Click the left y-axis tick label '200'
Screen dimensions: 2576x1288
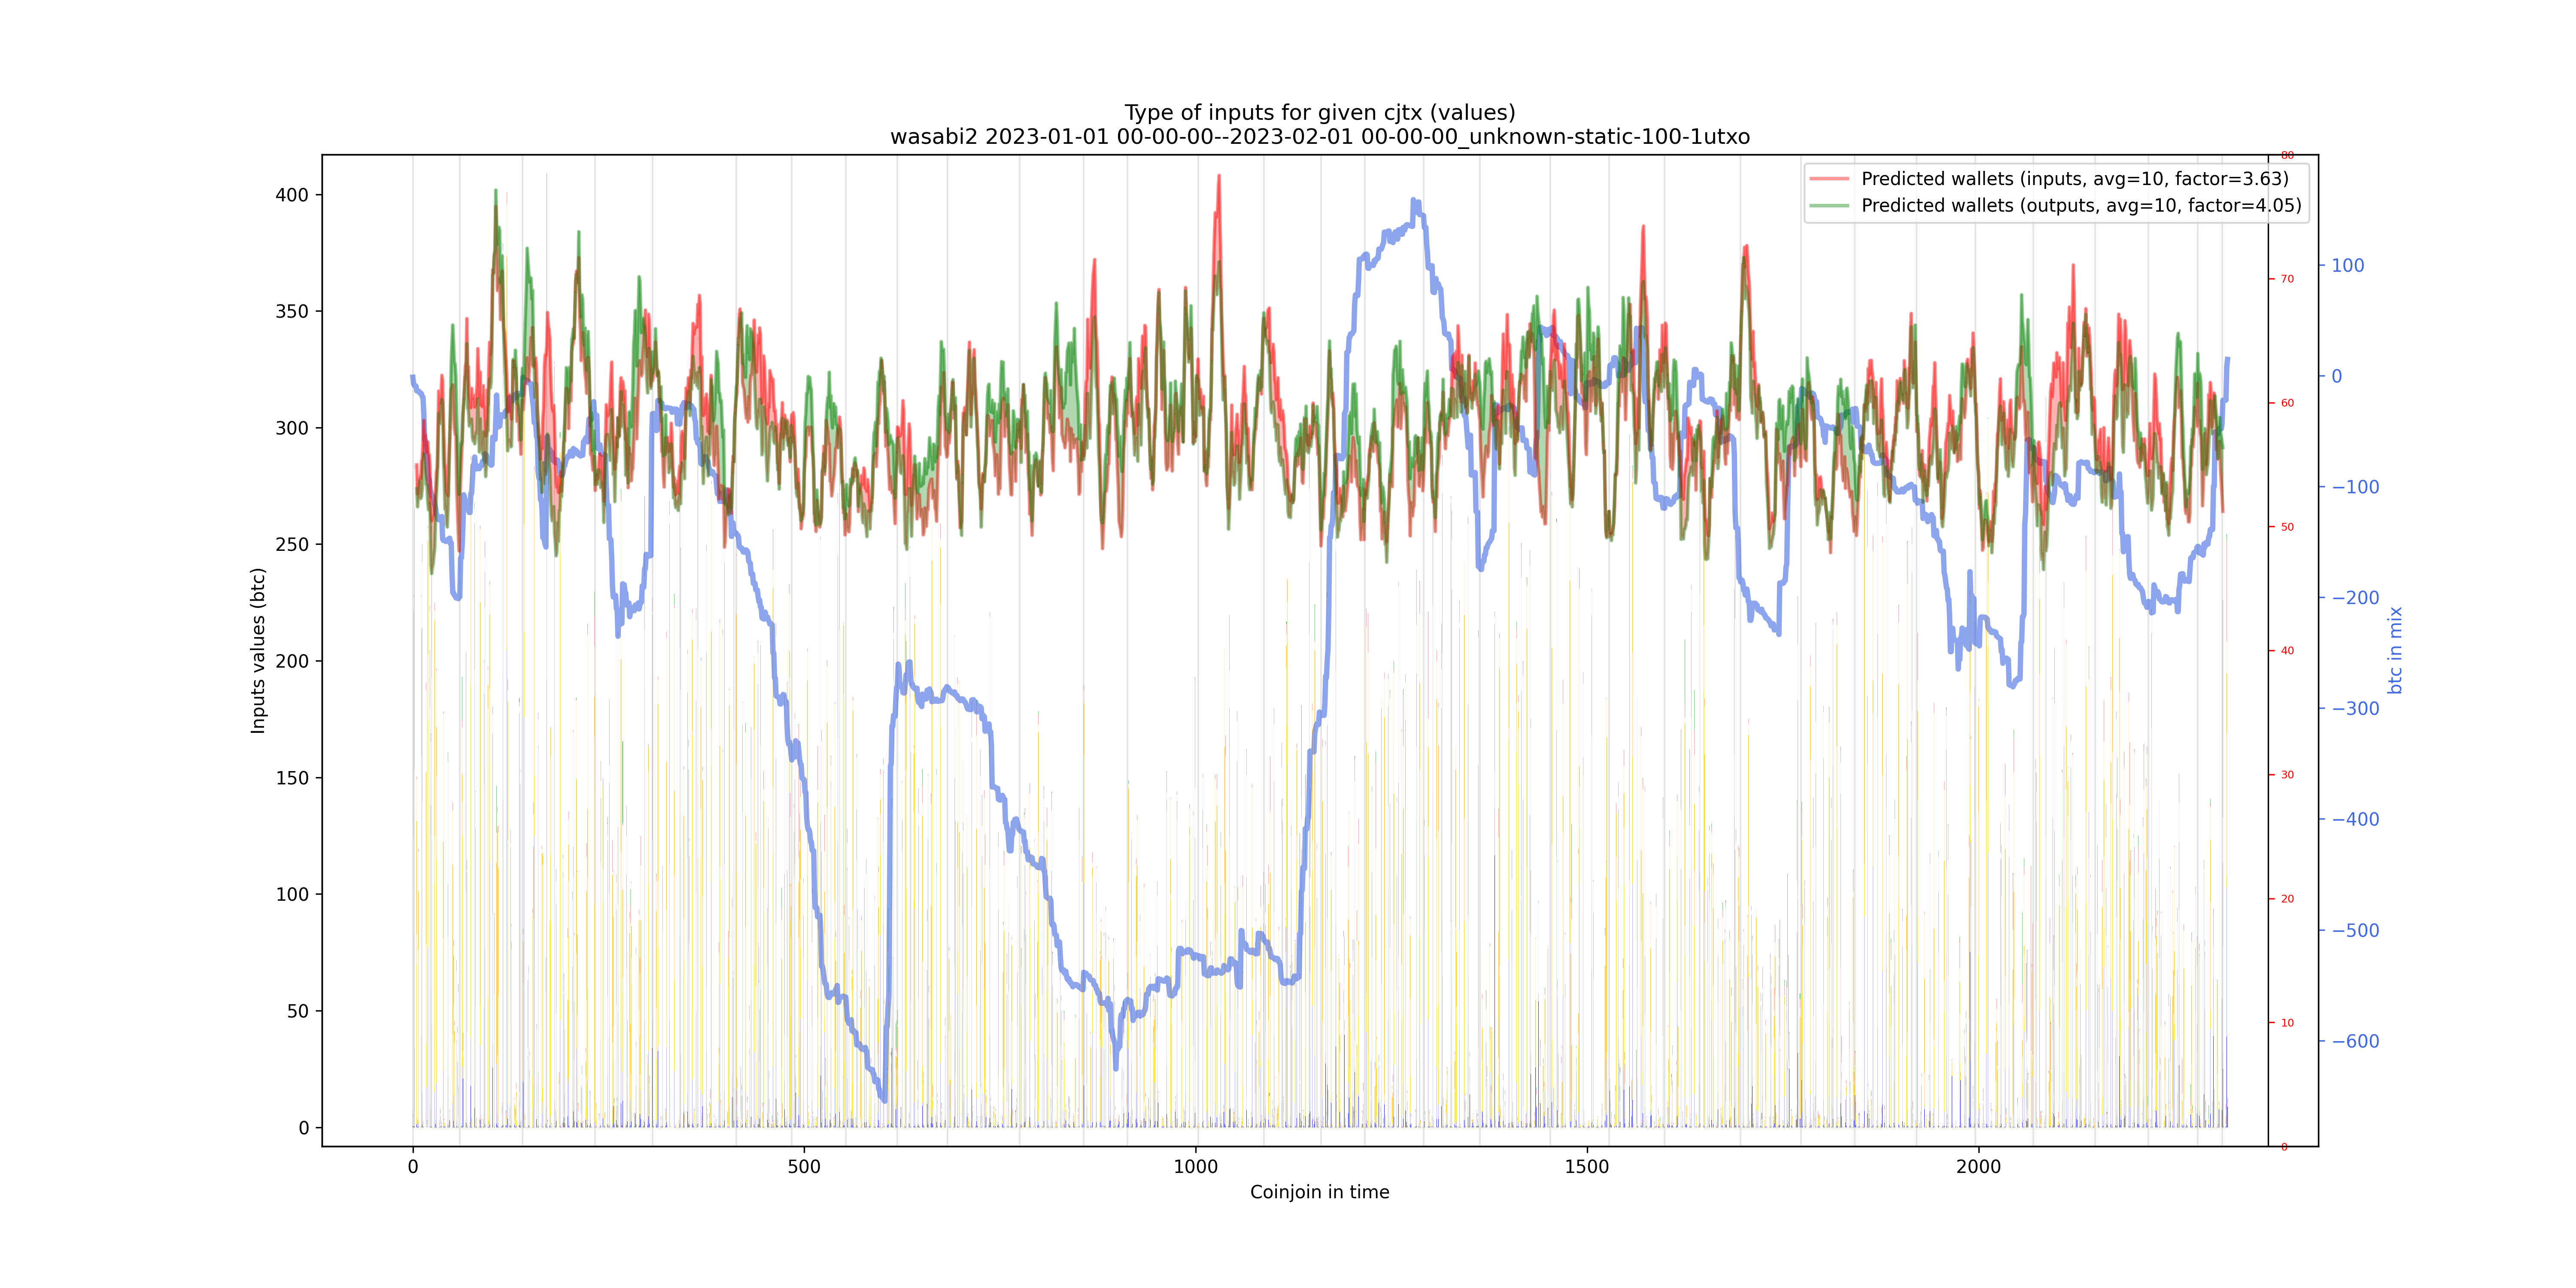292,661
